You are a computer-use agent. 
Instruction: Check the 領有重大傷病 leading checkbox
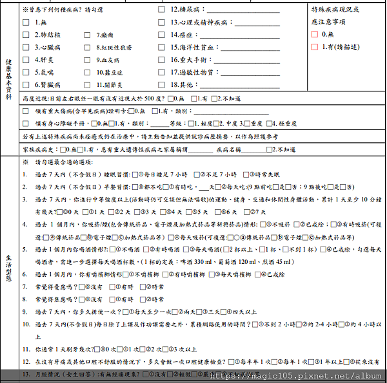point(25,111)
